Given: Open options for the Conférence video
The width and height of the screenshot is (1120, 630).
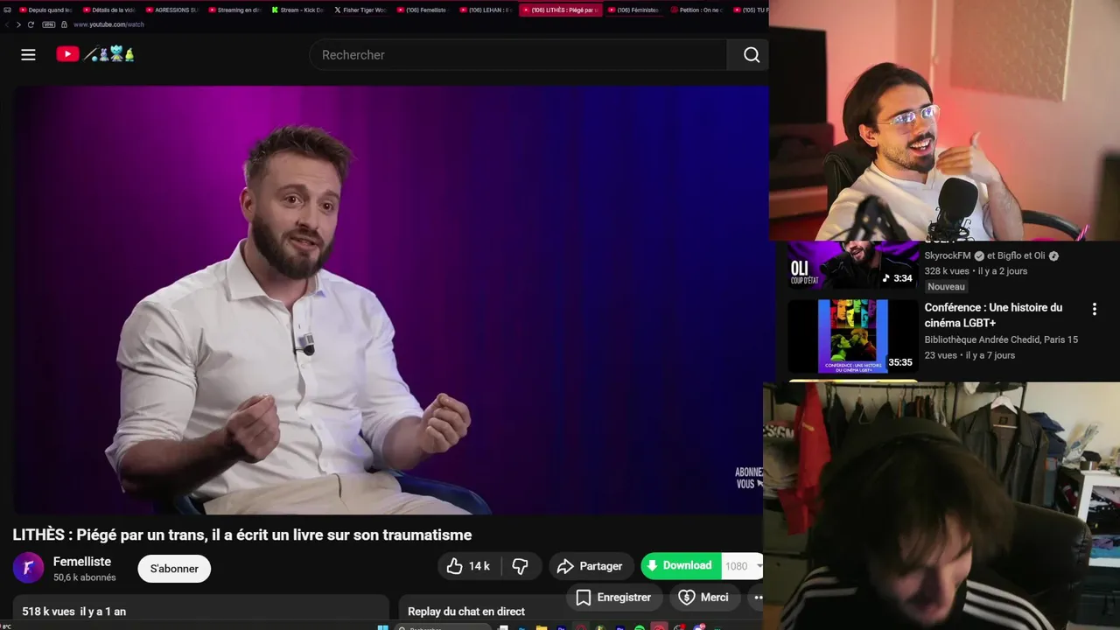Looking at the screenshot, I should (1094, 309).
